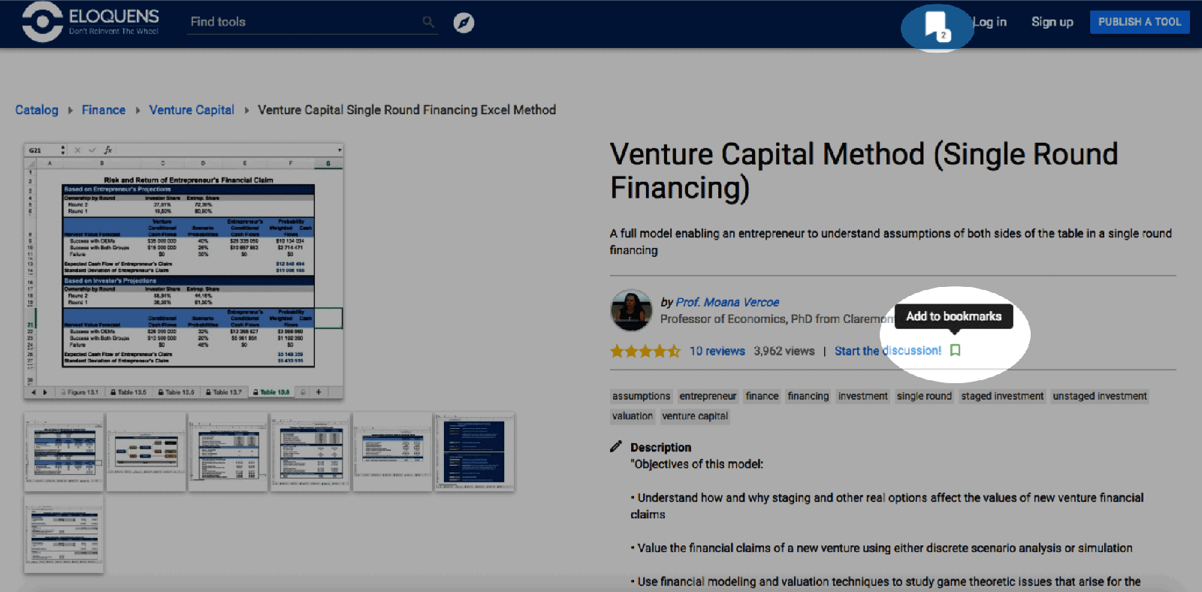Open the large spreadsheet preview image

pyautogui.click(x=183, y=270)
